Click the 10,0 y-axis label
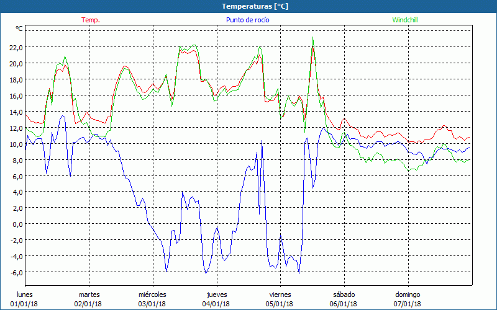Screen dimensions: 497x310 click(x=15, y=144)
